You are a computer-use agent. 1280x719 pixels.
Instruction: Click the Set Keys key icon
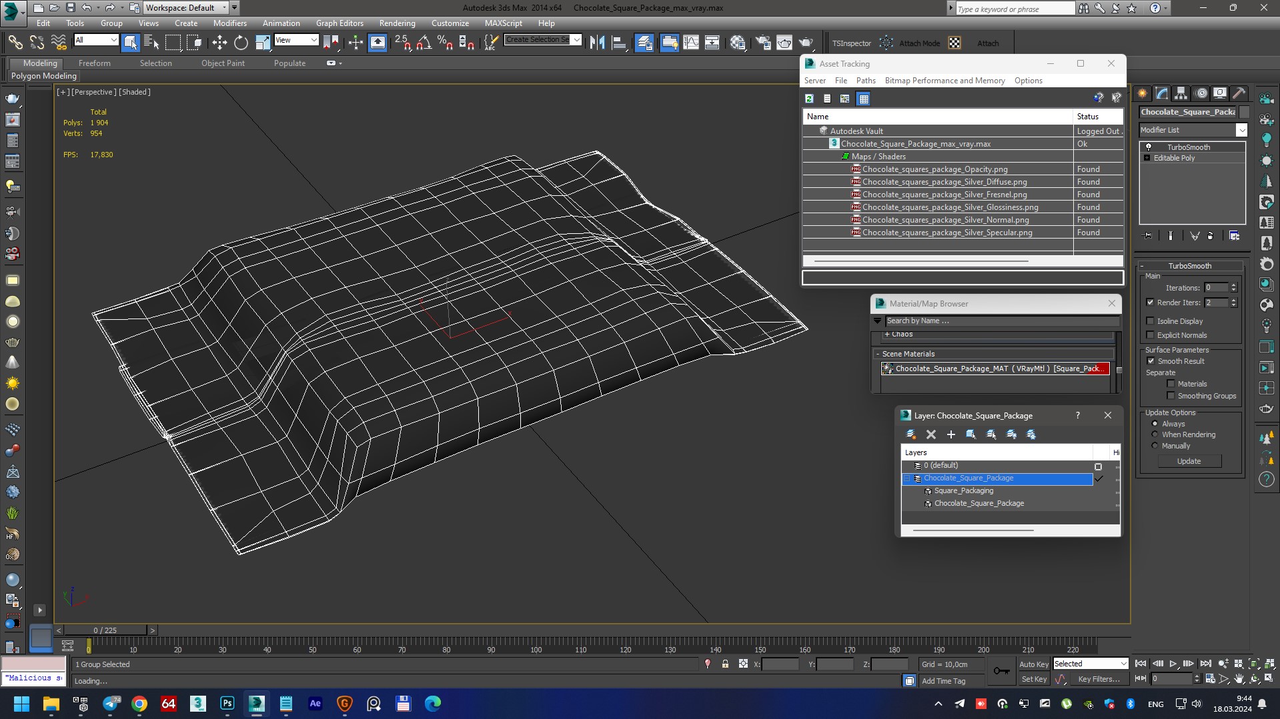pyautogui.click(x=1001, y=671)
